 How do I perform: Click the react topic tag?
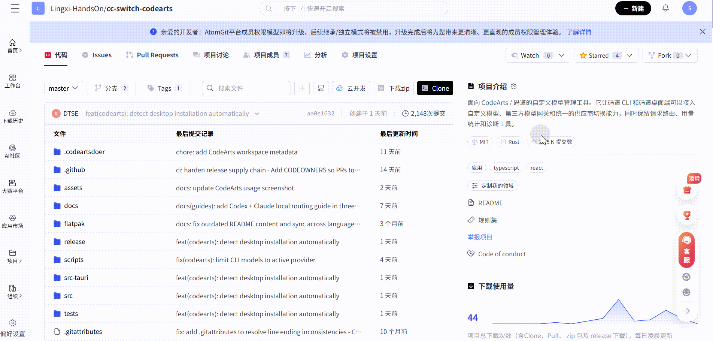(x=537, y=168)
